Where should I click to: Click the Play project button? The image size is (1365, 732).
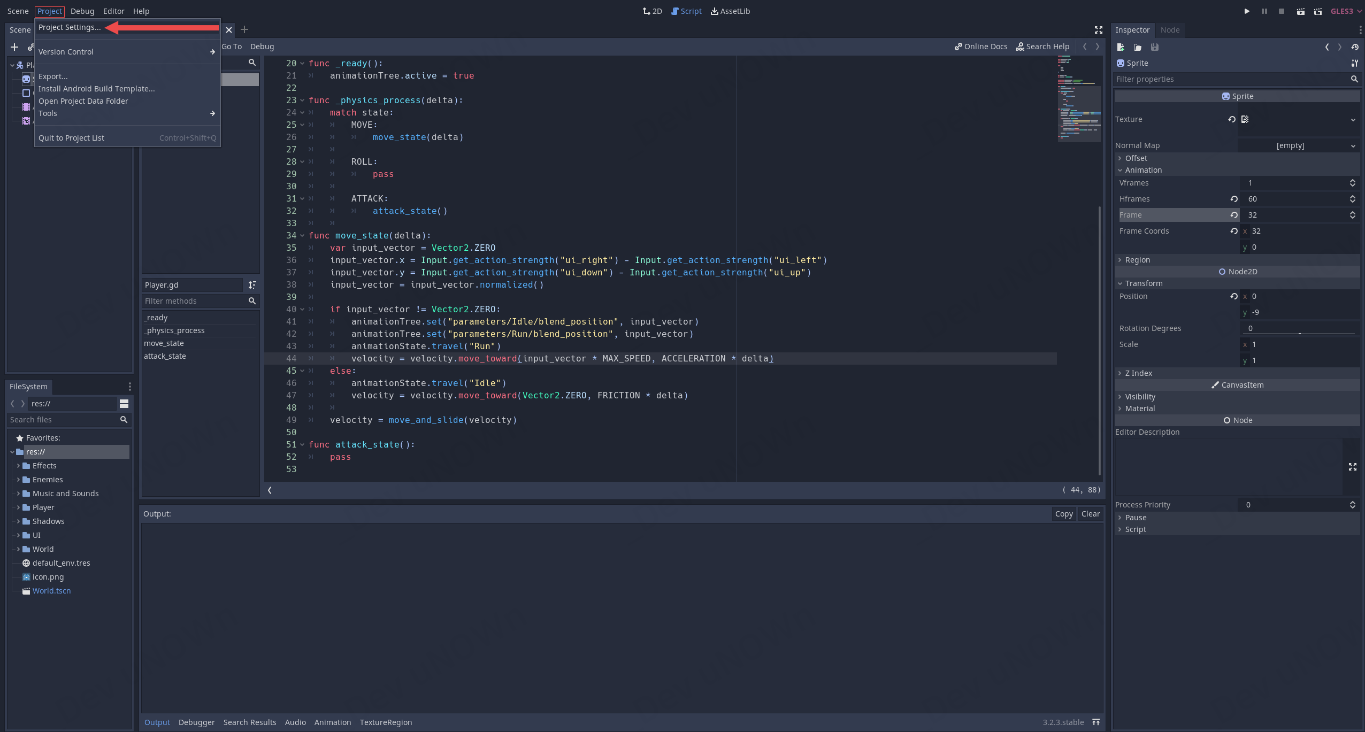point(1247,11)
